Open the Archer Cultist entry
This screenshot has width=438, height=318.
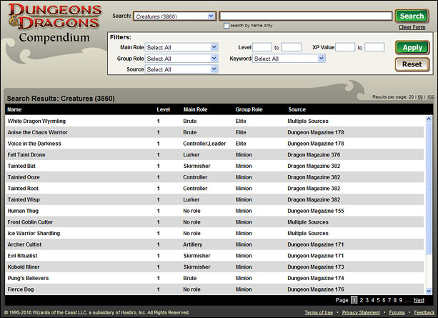click(x=24, y=244)
